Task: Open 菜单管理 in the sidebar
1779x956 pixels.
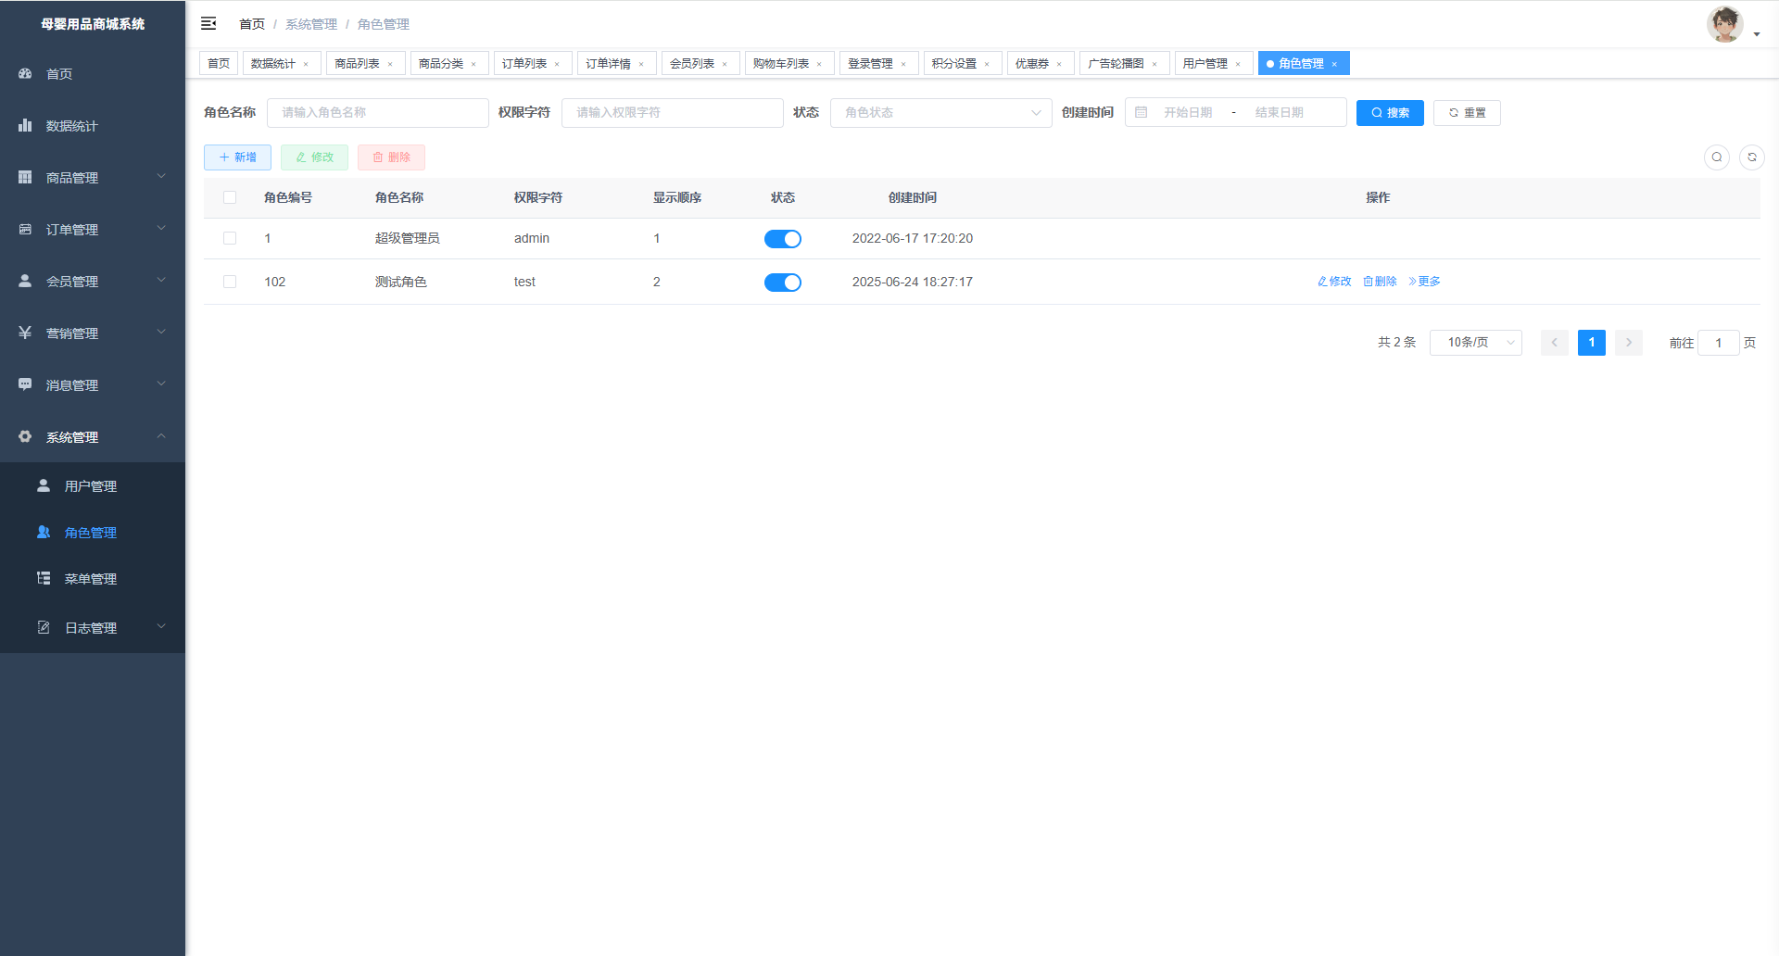Action: click(91, 579)
